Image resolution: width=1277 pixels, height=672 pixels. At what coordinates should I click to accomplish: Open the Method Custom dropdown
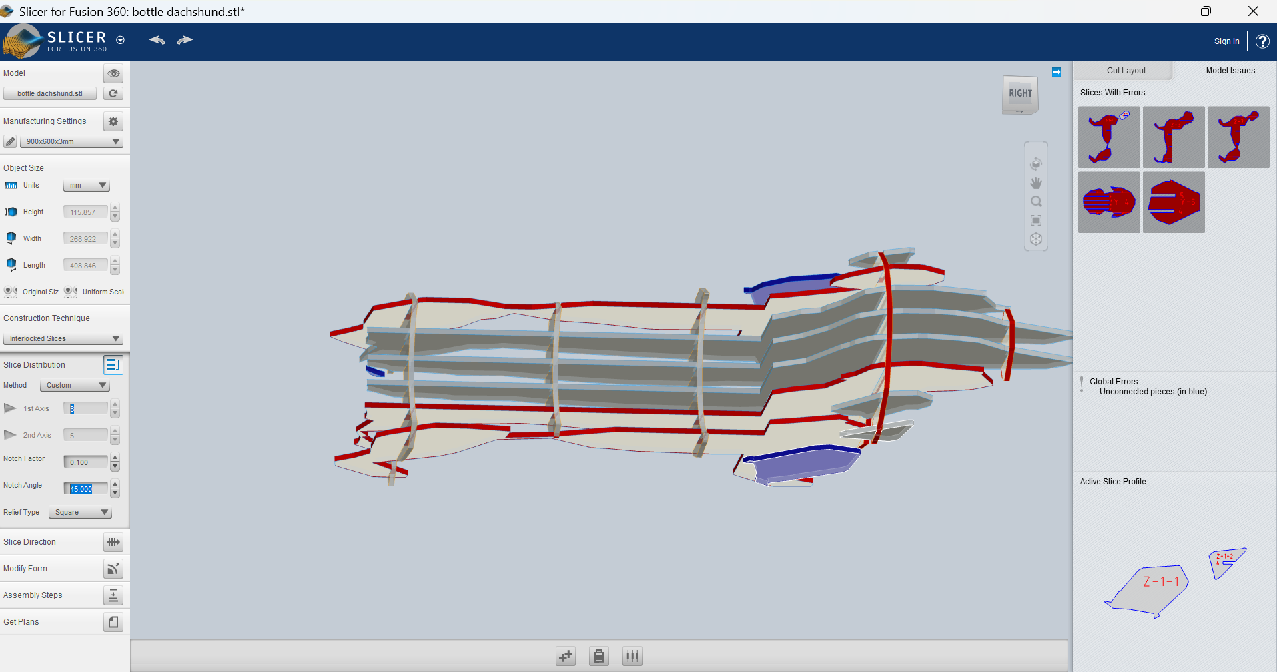tap(75, 385)
